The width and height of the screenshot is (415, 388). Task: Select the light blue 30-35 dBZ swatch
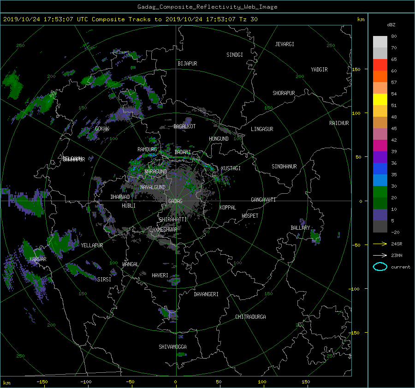[x=380, y=180]
